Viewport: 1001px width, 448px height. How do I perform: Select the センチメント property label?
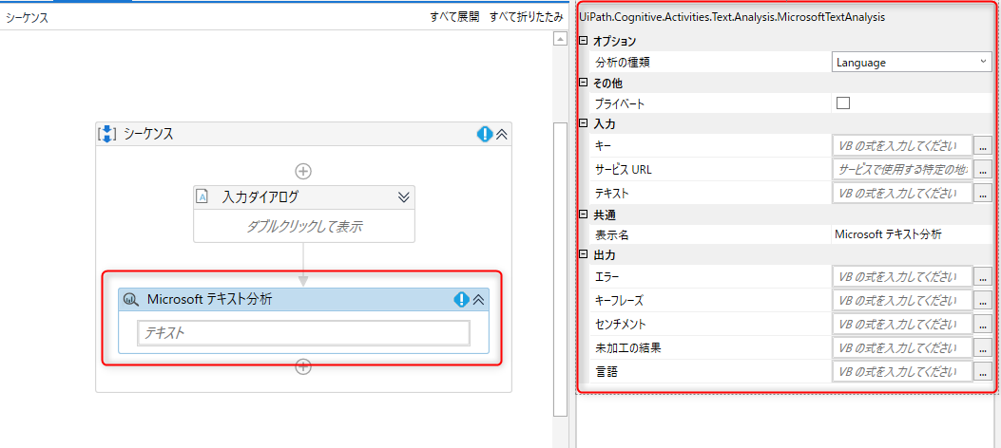(622, 325)
